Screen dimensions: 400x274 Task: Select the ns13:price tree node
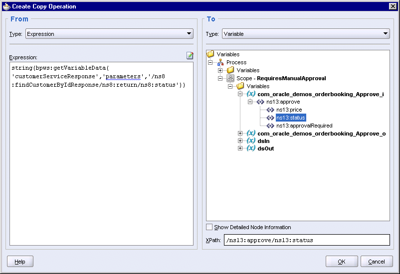click(x=289, y=110)
